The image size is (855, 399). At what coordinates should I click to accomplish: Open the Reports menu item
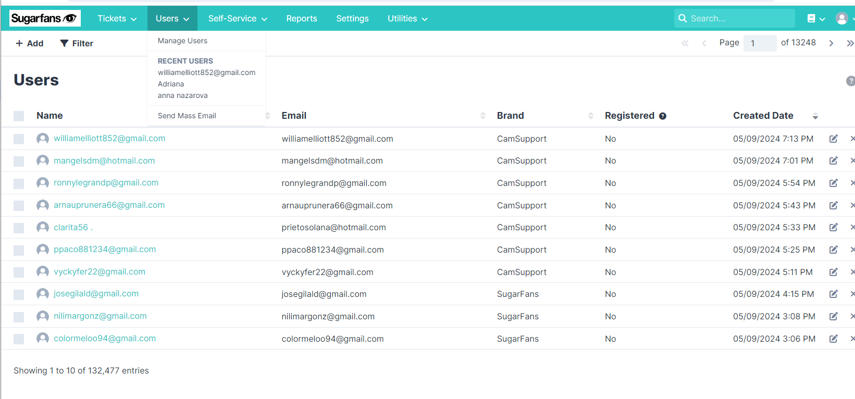tap(302, 19)
